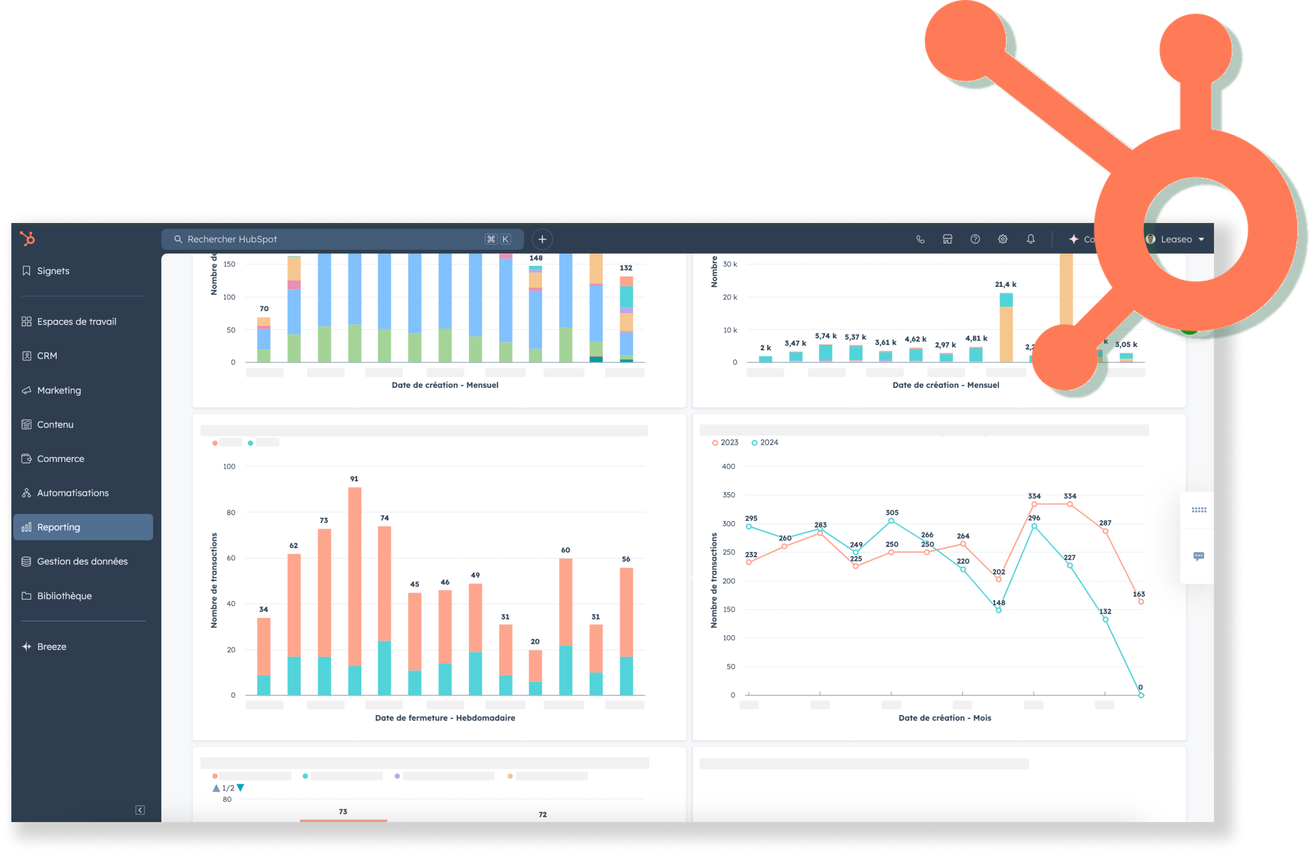Viewport: 1316px width, 854px height.
Task: Click the "Date de création - Mois" axis label
Action: [x=944, y=718]
